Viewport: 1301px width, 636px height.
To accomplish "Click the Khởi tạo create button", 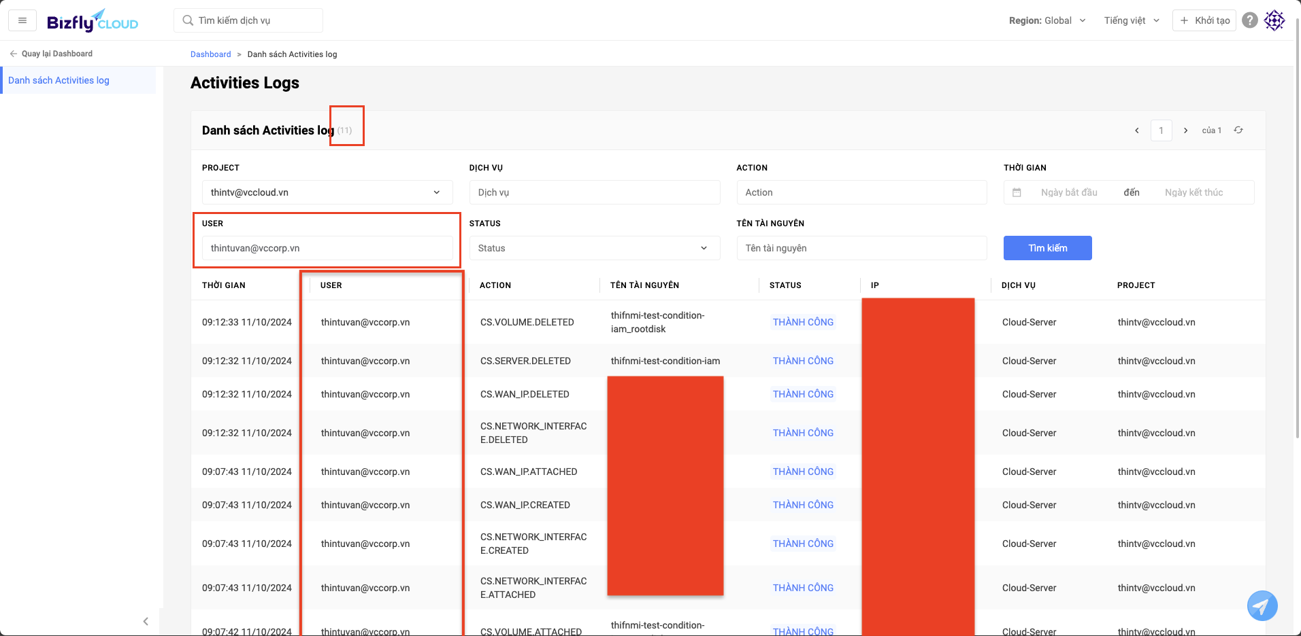I will [1204, 20].
